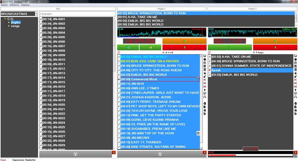This screenshot has width=298, height=161.
Task: Click inside the Playlist 1 waveform display
Action: [x=162, y=32]
